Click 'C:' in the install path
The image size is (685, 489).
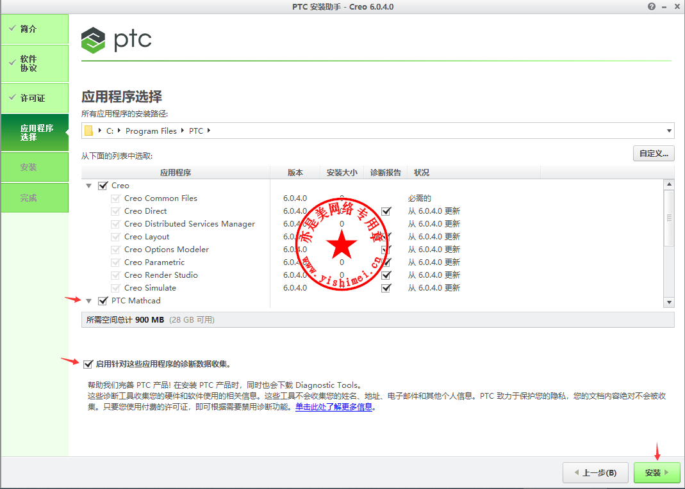[110, 131]
